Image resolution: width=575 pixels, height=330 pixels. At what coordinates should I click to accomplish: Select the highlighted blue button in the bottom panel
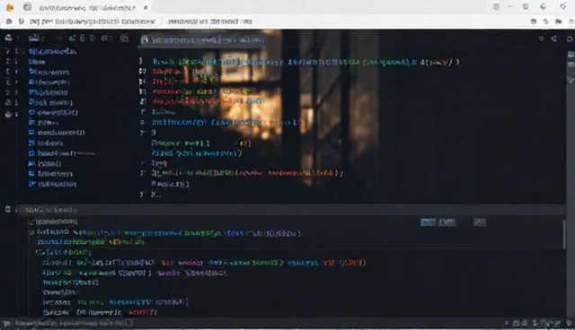coord(428,222)
